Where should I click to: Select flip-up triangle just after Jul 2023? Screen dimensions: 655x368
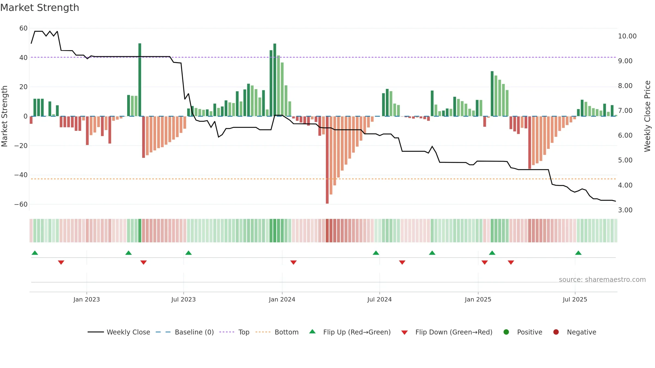[189, 253]
